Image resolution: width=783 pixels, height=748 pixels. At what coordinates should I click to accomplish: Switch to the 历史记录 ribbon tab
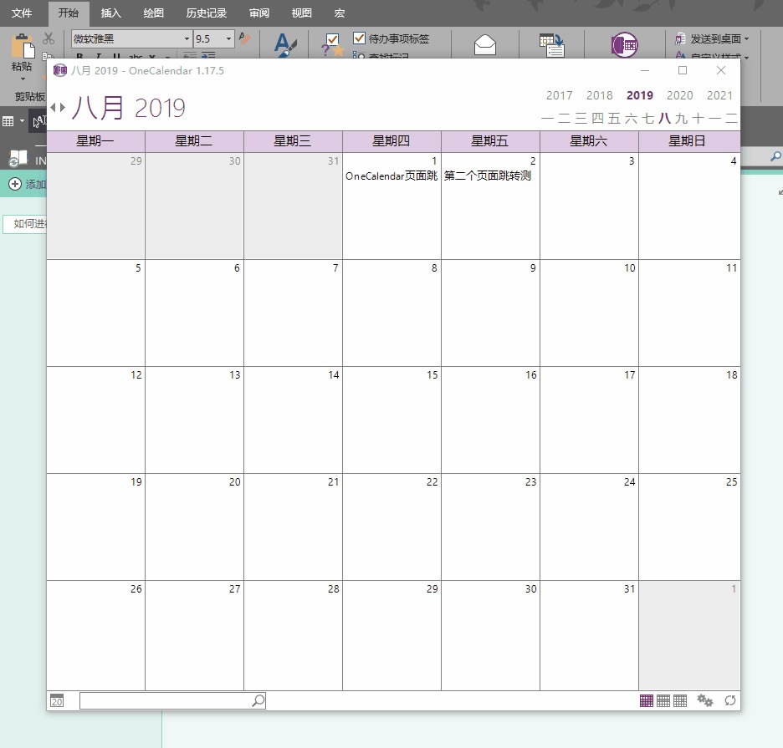(x=207, y=13)
